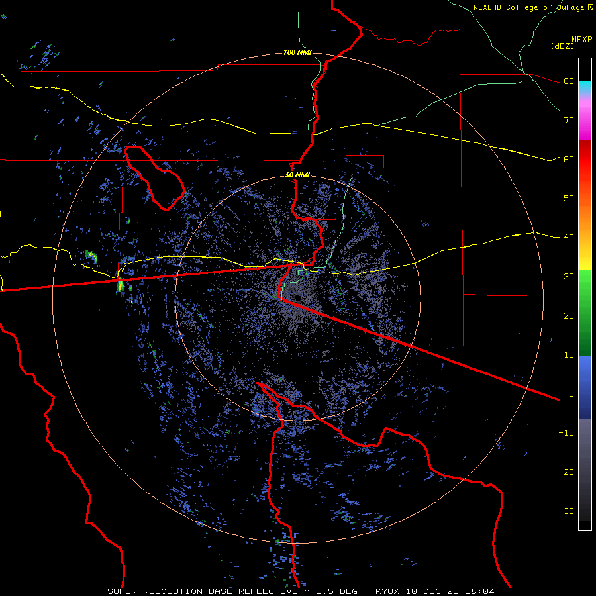Click the 20 value on the dBZ scale

click(569, 316)
